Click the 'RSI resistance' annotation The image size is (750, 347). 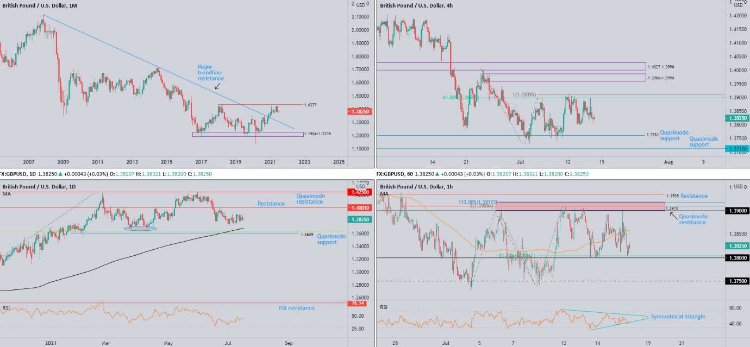click(297, 308)
